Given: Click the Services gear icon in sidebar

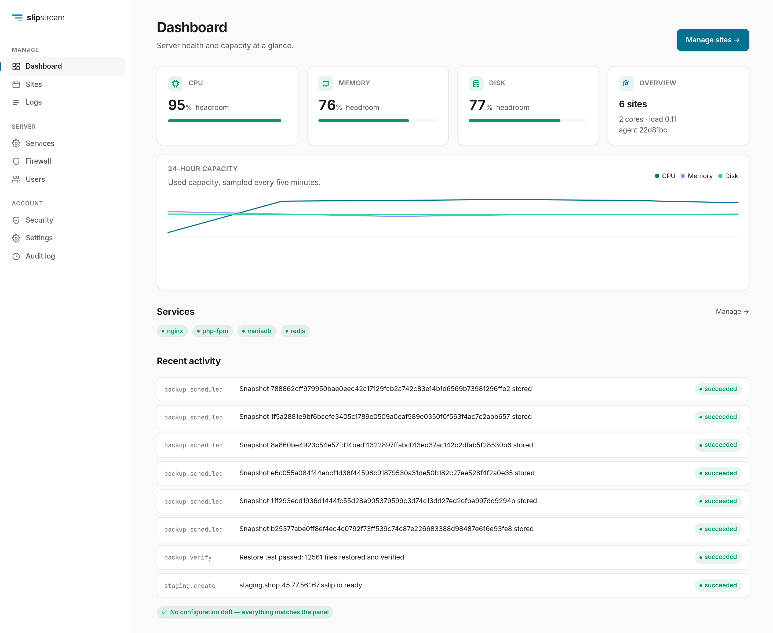Looking at the screenshot, I should click(x=16, y=143).
